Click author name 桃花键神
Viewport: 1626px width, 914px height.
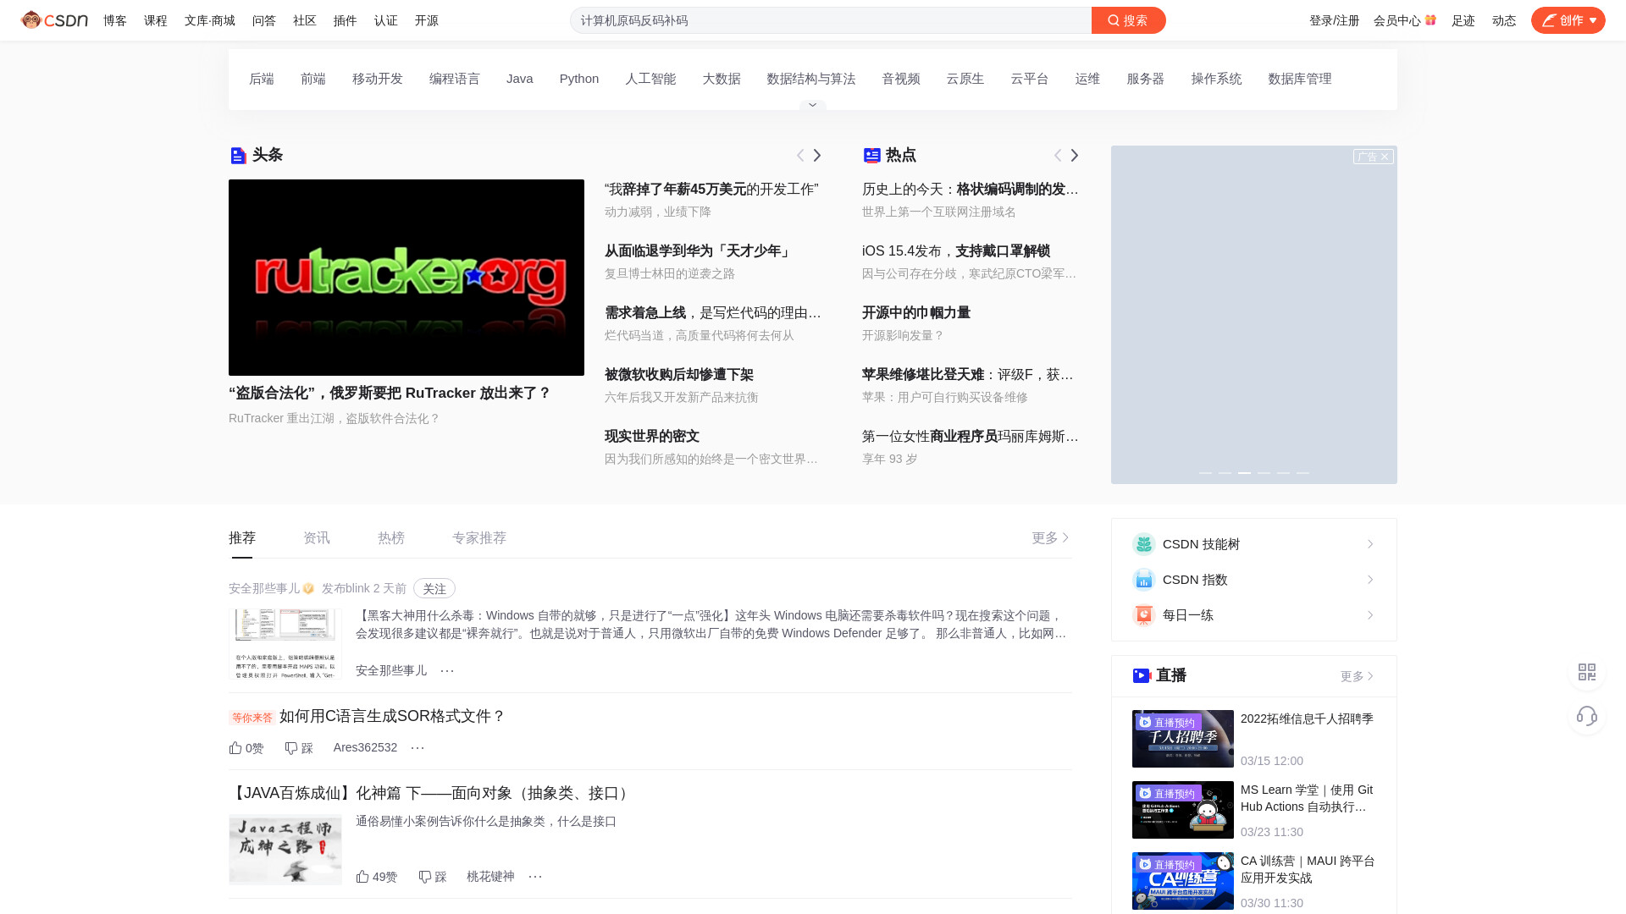490,877
